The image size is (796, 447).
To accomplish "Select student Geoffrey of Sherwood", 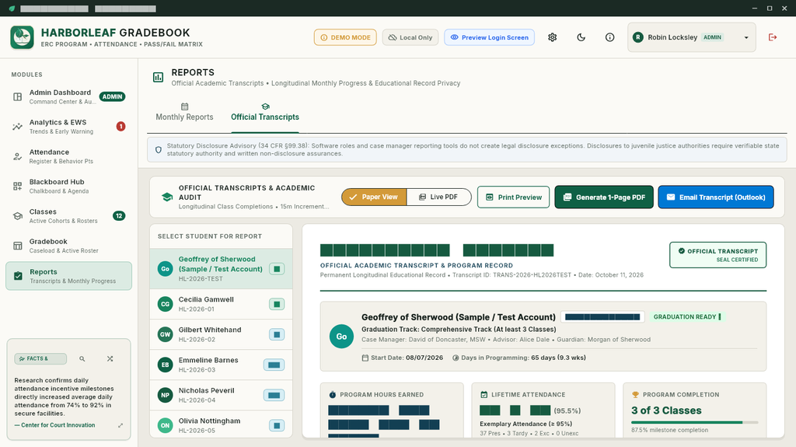I will [x=221, y=269].
